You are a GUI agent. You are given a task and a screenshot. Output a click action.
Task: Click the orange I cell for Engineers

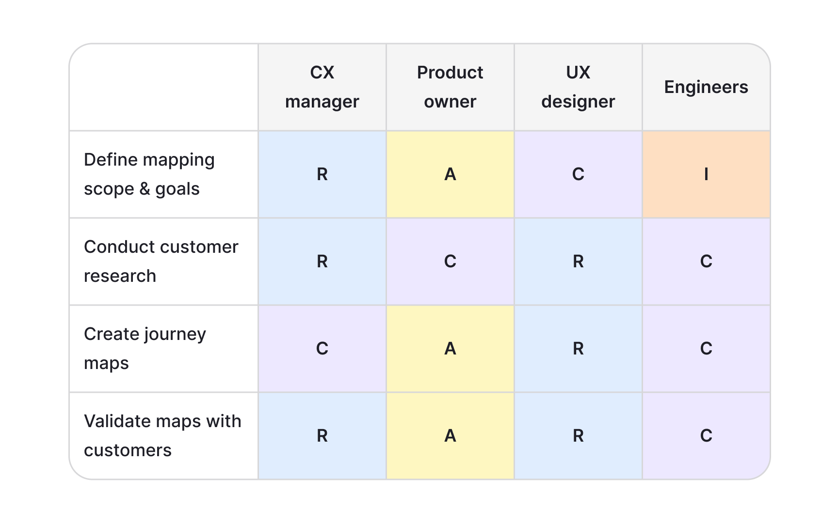pos(706,174)
